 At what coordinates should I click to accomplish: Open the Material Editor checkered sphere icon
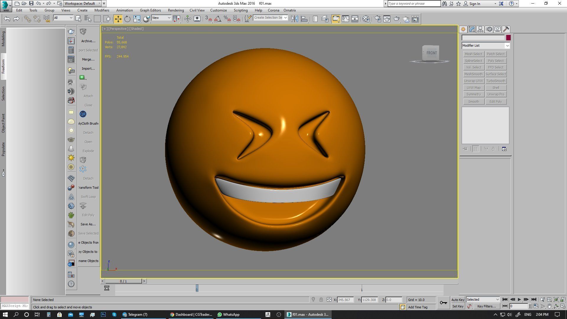tap(366, 19)
